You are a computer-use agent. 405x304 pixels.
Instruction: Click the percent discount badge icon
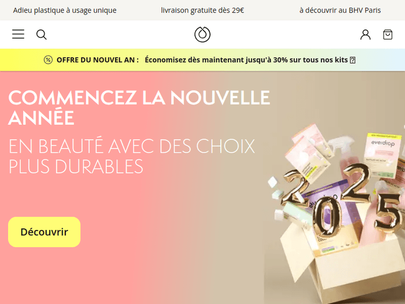point(48,60)
